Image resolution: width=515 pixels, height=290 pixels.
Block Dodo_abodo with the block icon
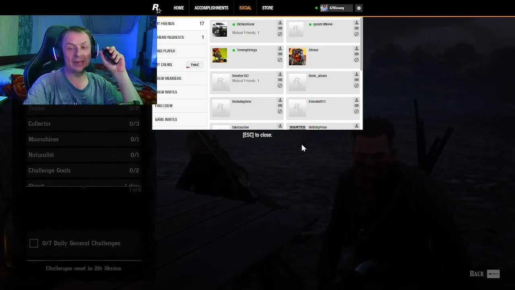pos(356,86)
